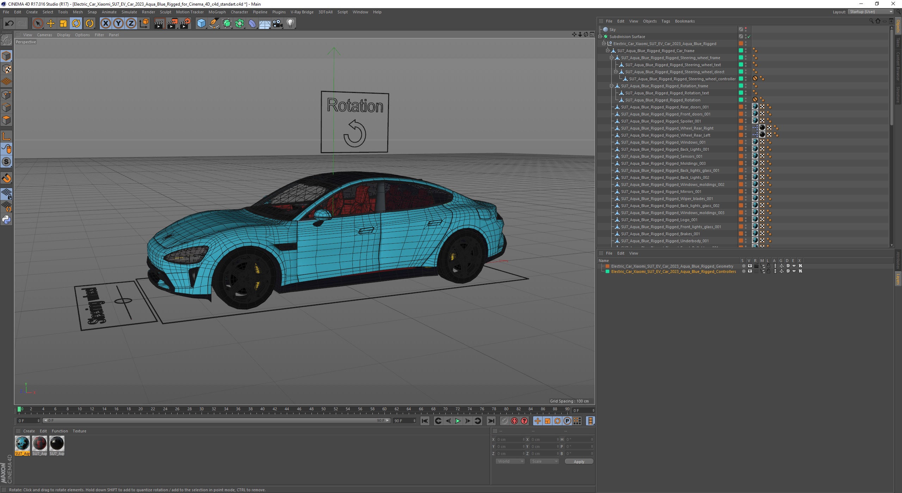Open the spline Pen tool
Screen dimensions: 902x493
pos(214,24)
